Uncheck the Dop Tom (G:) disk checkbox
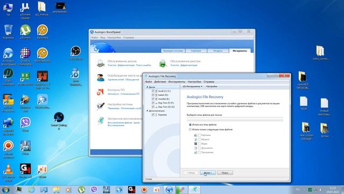The width and height of the screenshot is (344, 194). [x=153, y=107]
